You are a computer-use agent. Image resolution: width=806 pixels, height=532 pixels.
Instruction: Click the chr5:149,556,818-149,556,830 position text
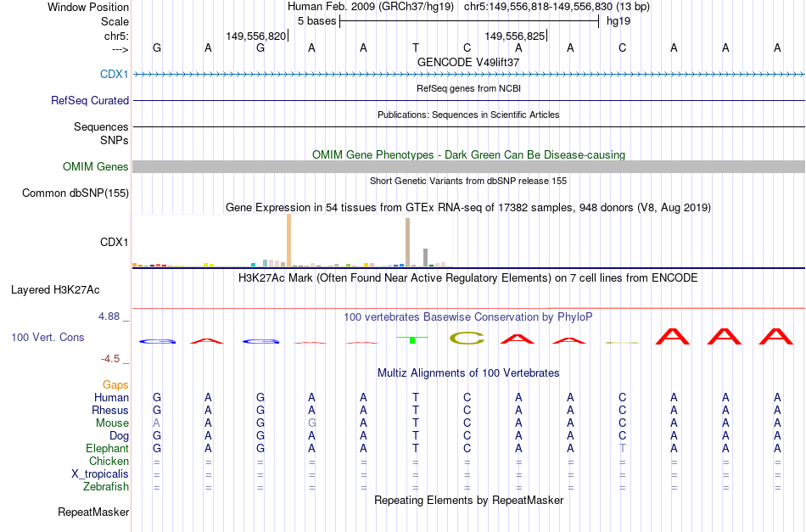(557, 7)
